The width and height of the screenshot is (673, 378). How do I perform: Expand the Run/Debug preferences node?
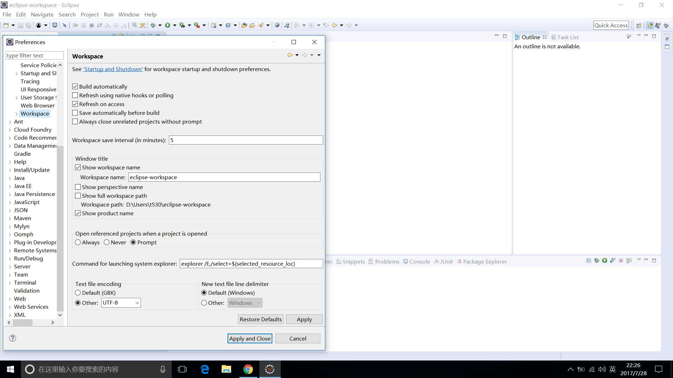click(x=10, y=259)
